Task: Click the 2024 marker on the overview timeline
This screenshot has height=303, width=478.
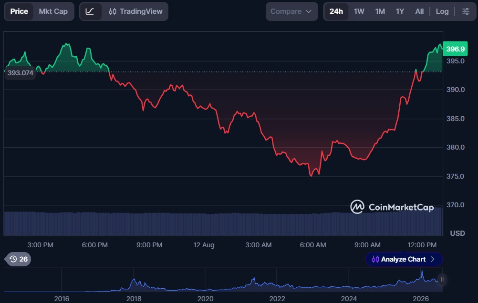Action: [x=349, y=298]
